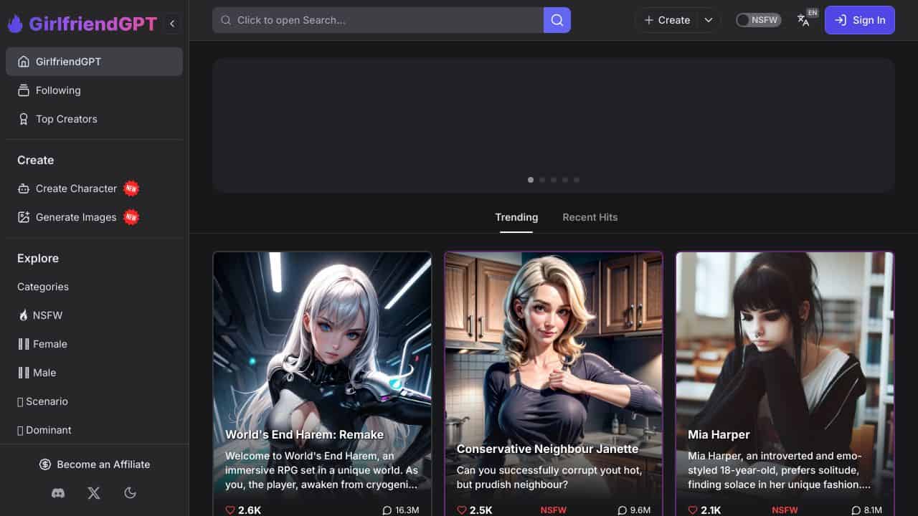Click the NEW badge next to Generate Images

tap(131, 217)
